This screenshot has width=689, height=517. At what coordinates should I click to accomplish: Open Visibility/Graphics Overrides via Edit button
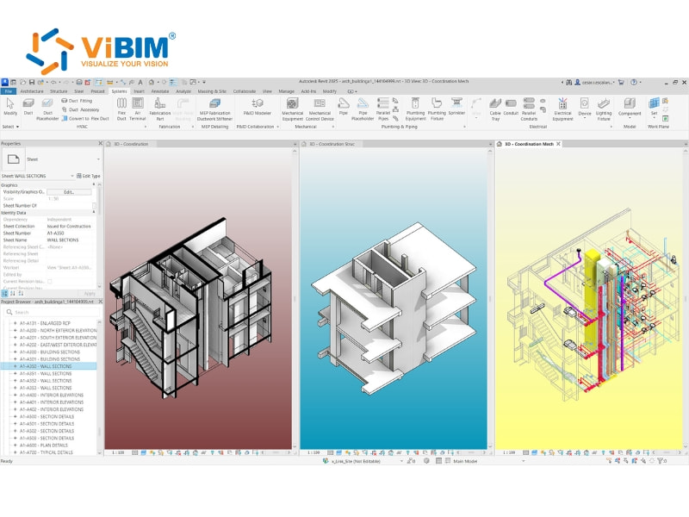coord(69,192)
